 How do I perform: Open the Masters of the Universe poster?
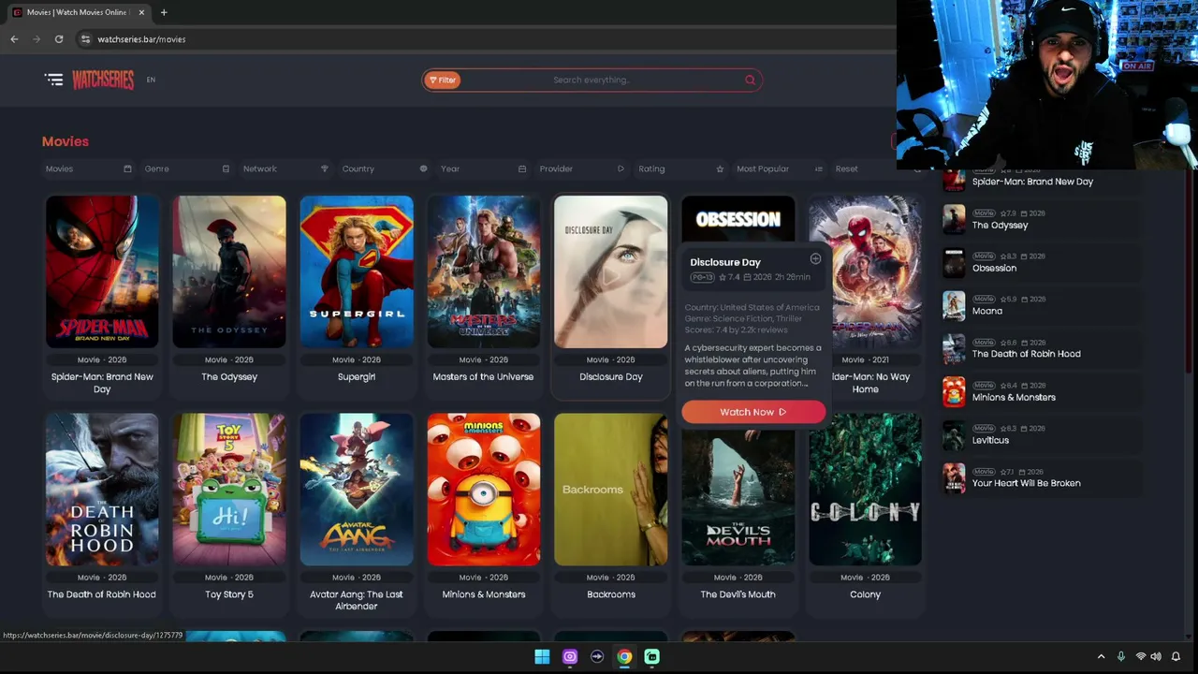(x=484, y=271)
